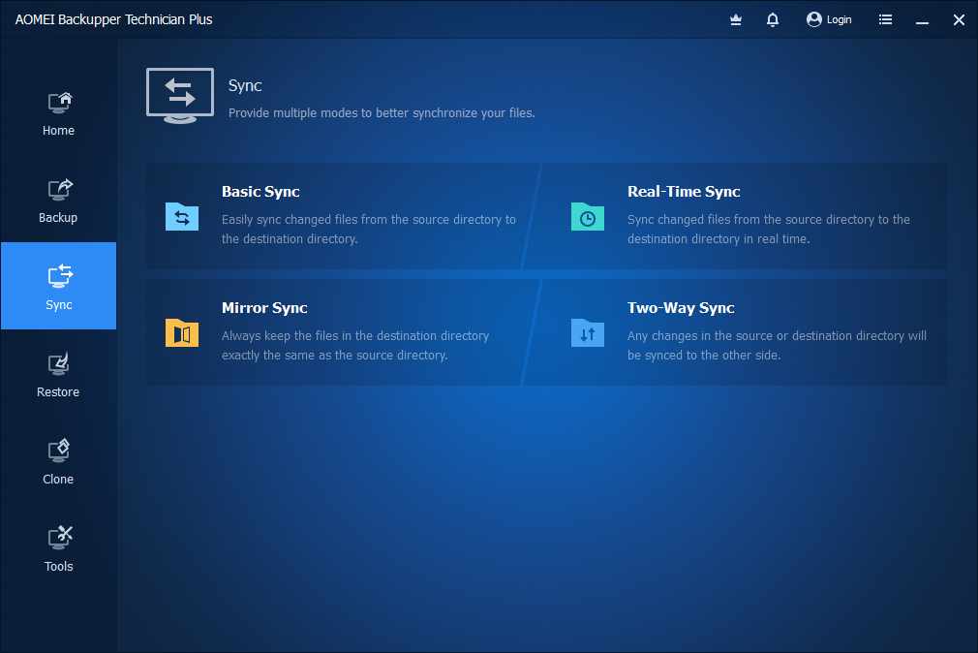
Task: Open the notifications bell icon
Action: click(773, 19)
